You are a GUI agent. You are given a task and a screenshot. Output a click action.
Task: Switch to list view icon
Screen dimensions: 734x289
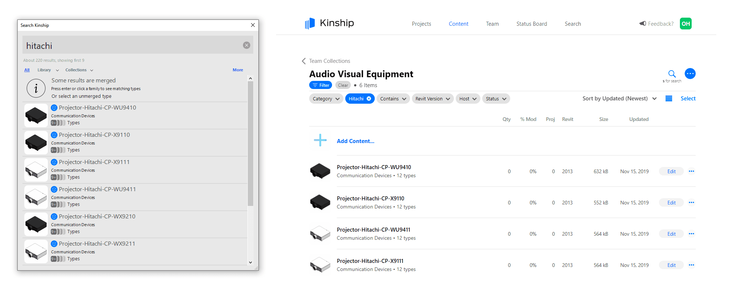tap(669, 99)
